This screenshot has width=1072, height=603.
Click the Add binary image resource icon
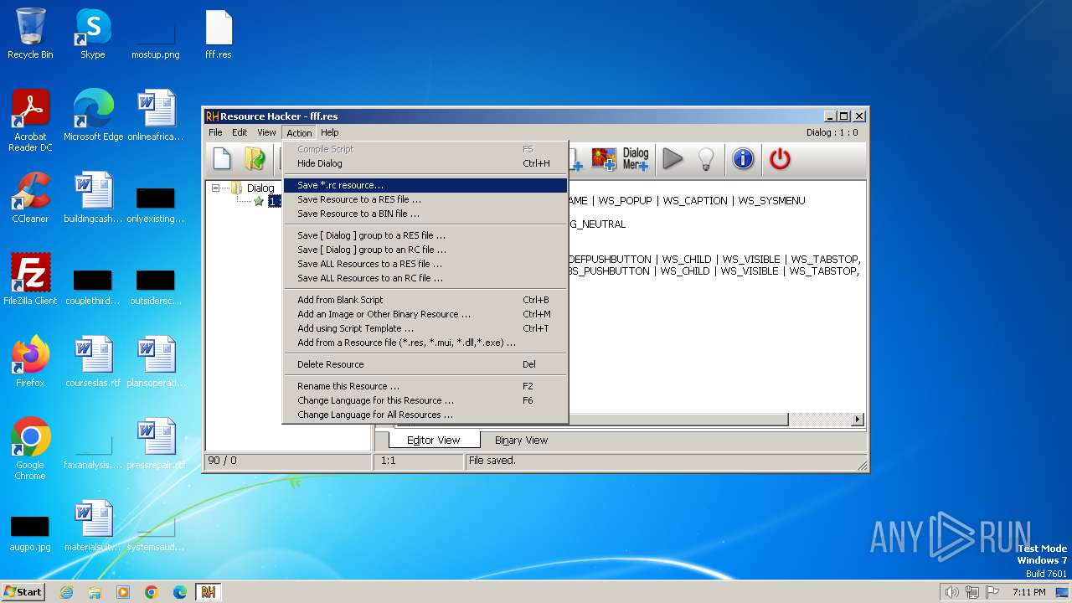pyautogui.click(x=604, y=158)
